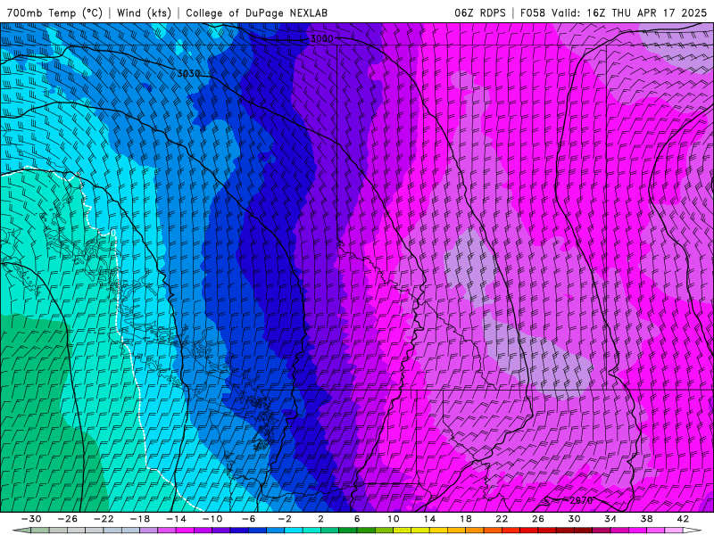Click the "F058" forecast hour label

532,12
